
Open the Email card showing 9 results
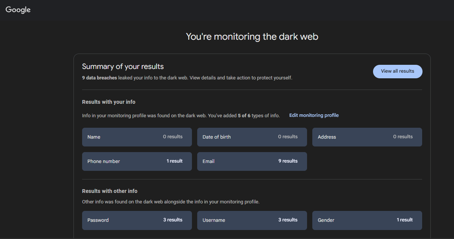[x=252, y=161]
